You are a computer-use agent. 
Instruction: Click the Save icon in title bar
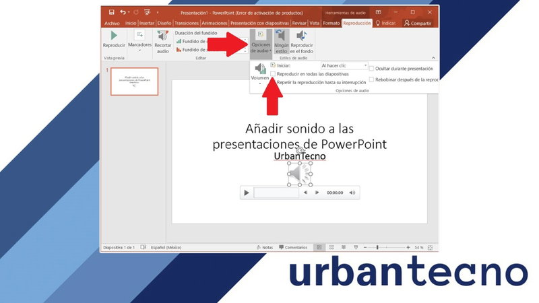pyautogui.click(x=111, y=12)
